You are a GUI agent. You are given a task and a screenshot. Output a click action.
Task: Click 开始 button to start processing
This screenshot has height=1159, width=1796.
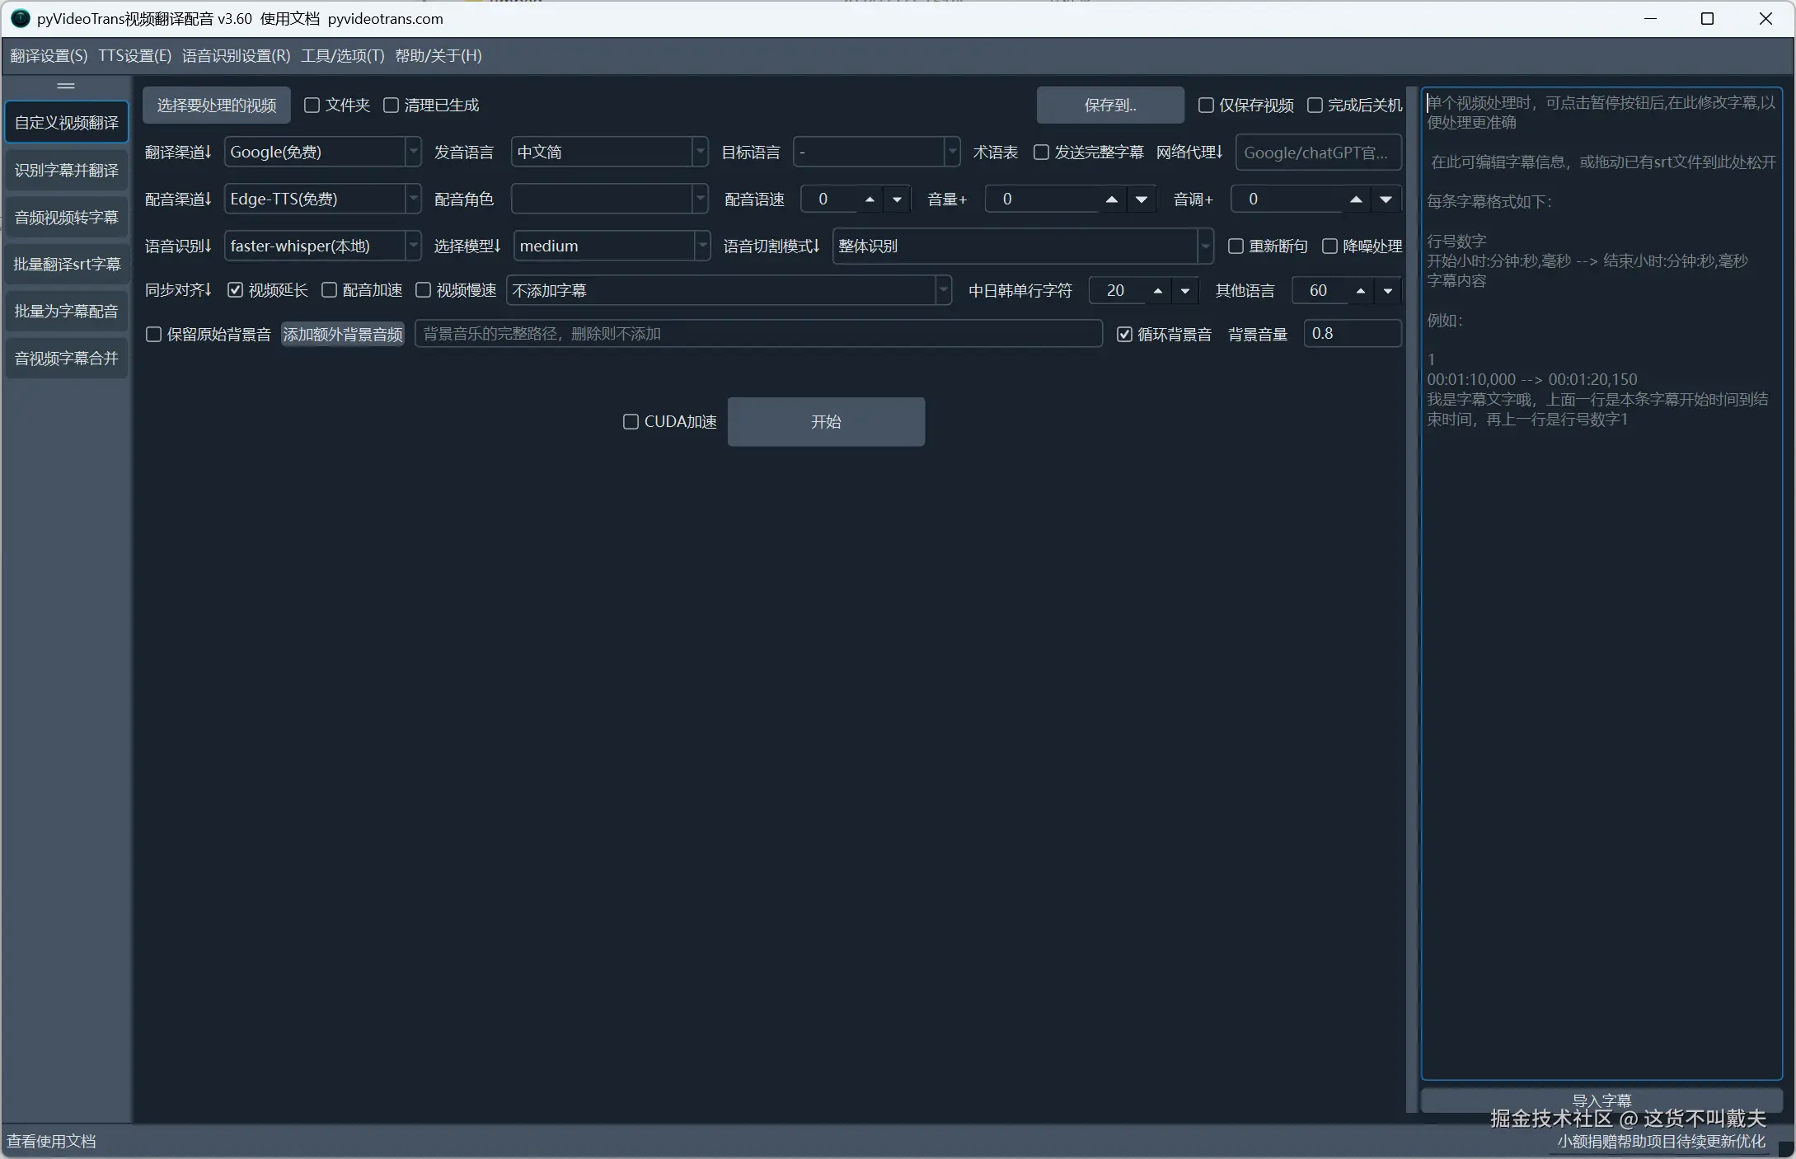[x=826, y=422]
